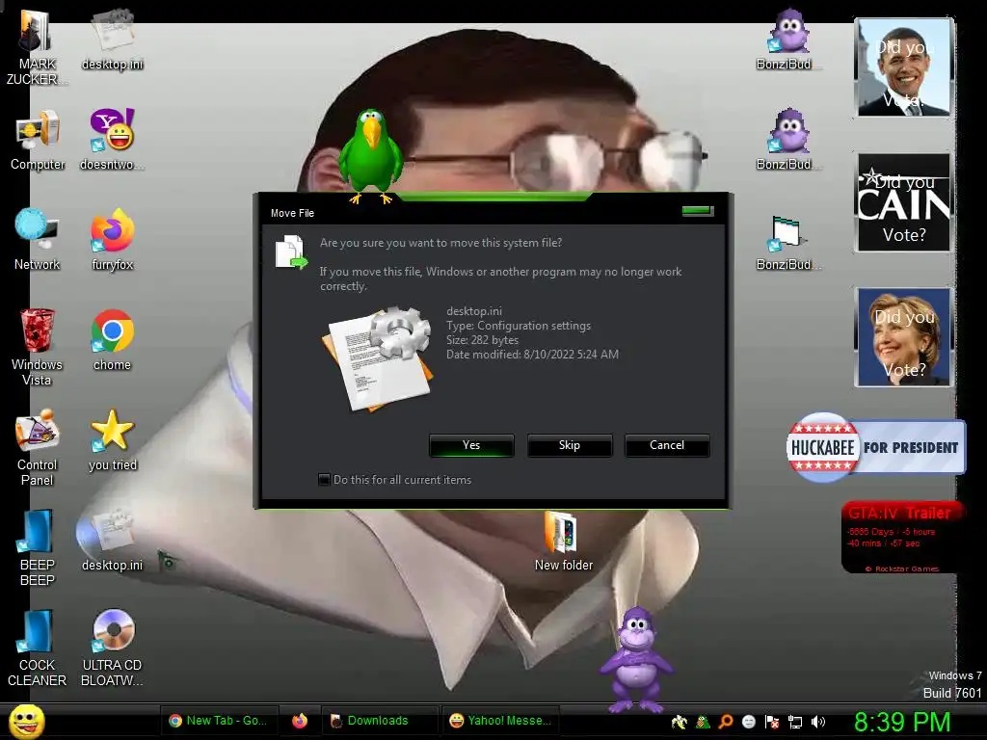
Task: Select BonziBud shortcut with the window icon
Action: pyautogui.click(x=787, y=242)
